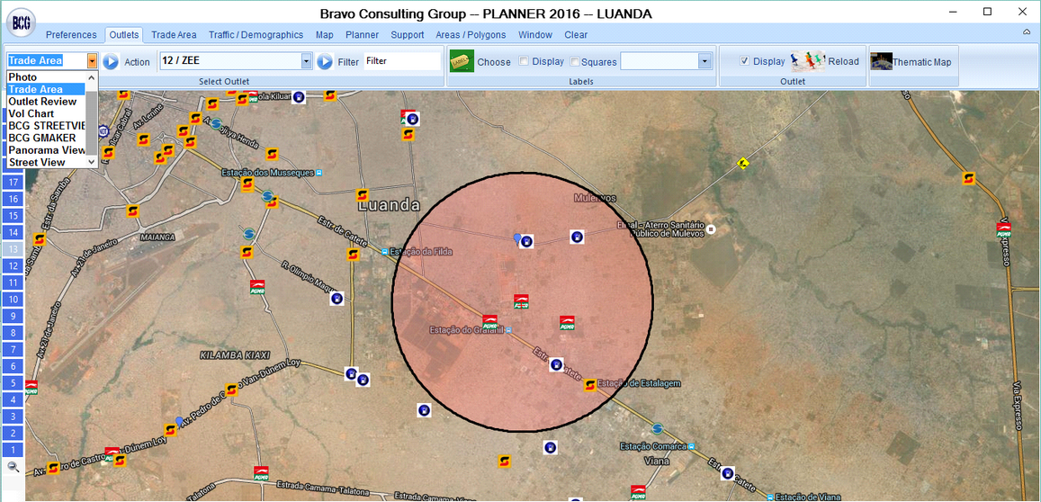The height and width of the screenshot is (502, 1041).
Task: Click the Sonangol marker at Estação dos Musseques
Action: click(x=248, y=184)
